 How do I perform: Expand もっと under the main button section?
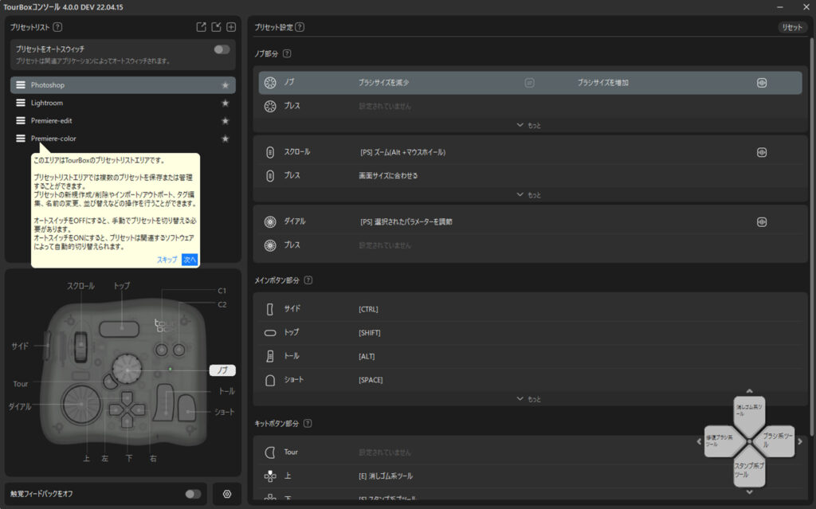click(x=529, y=399)
